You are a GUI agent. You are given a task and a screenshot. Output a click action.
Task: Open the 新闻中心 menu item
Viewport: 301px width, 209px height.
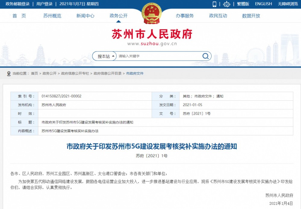tap(85, 16)
